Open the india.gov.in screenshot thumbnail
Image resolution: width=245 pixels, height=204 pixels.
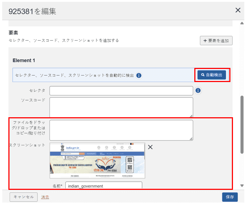(x=97, y=160)
